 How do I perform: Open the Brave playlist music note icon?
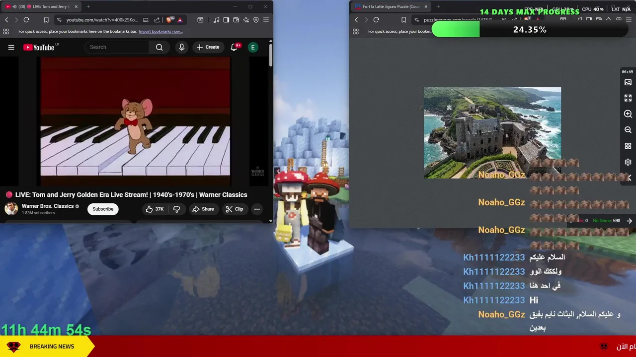[x=216, y=20]
